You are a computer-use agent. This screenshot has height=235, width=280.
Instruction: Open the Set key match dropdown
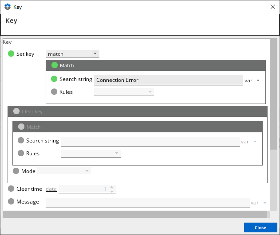72,54
